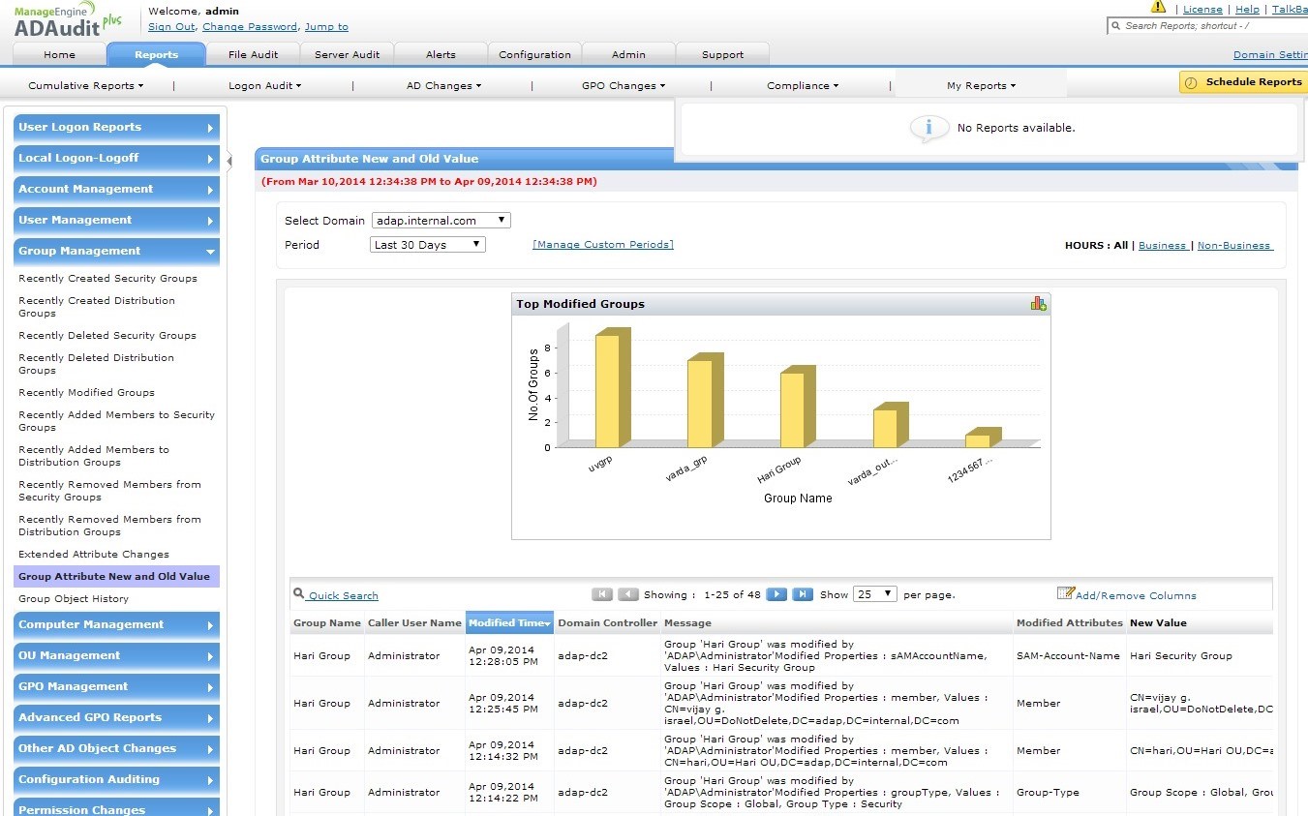Screen dimensions: 1308x816
Task: Jump to the last page of results
Action: click(803, 594)
